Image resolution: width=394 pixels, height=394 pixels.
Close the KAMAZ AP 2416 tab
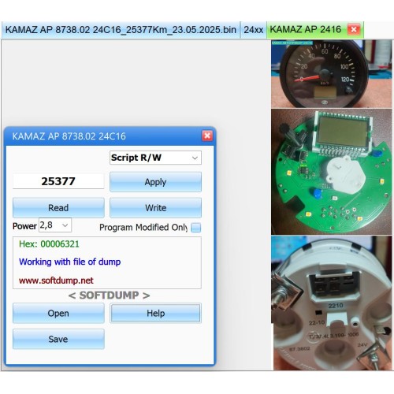click(354, 29)
